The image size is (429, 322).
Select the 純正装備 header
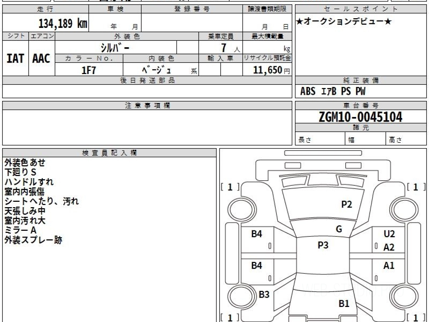point(361,80)
